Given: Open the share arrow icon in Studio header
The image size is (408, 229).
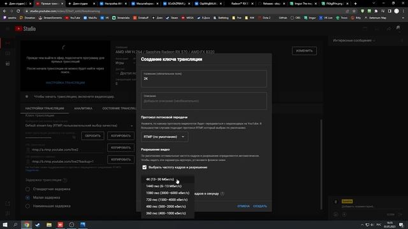Looking at the screenshot, I should click(389, 29).
